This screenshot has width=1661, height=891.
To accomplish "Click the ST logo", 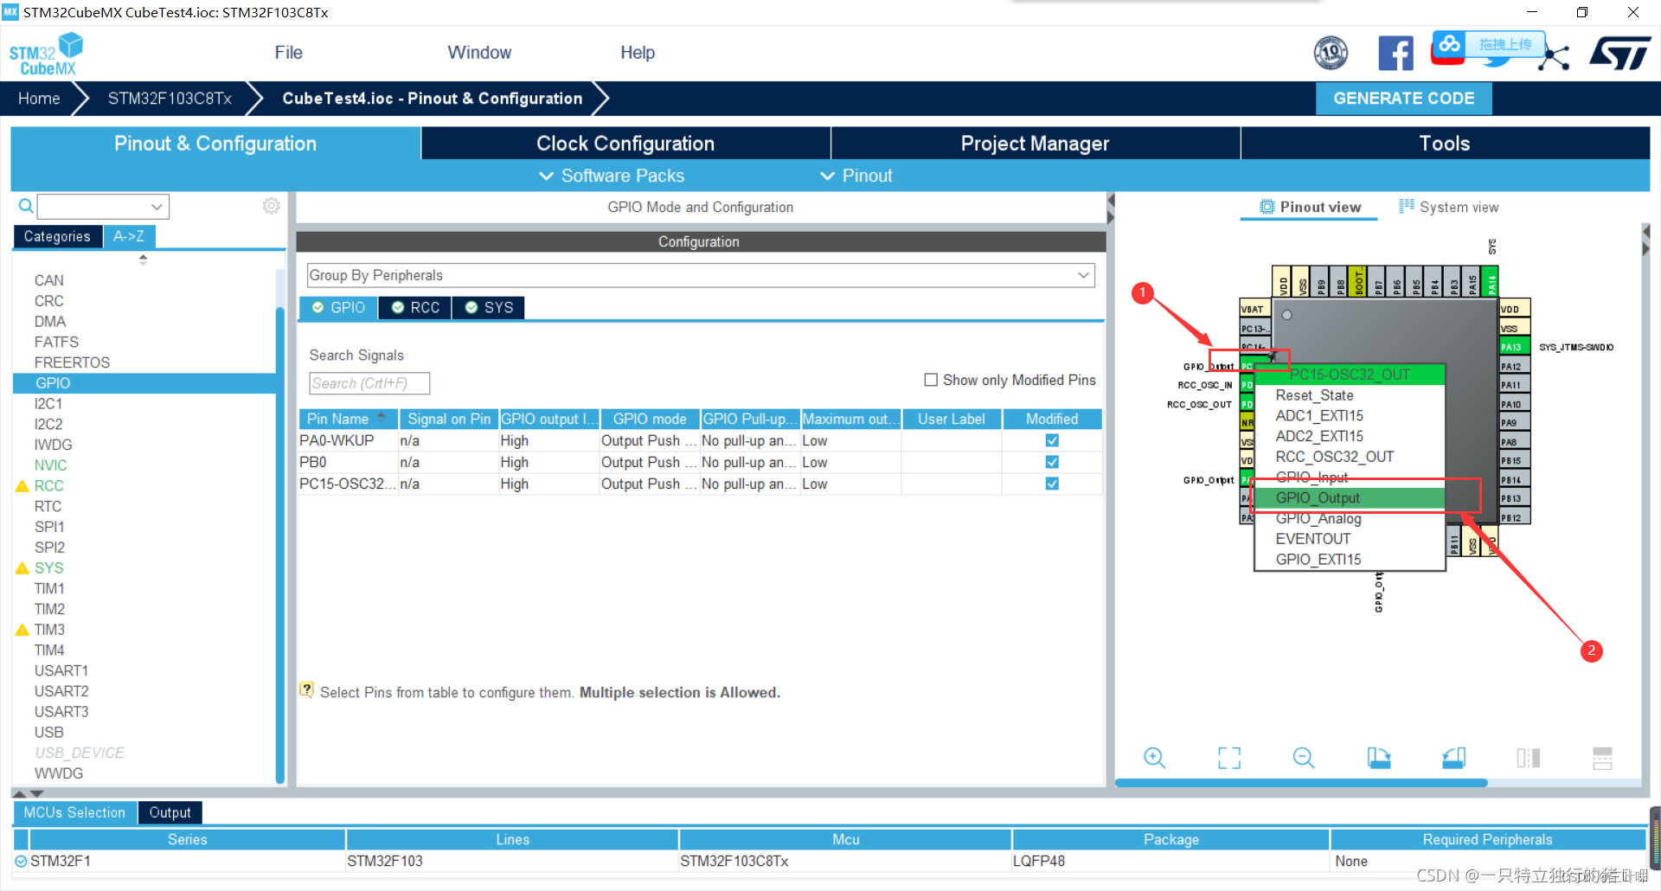I will 1620,53.
